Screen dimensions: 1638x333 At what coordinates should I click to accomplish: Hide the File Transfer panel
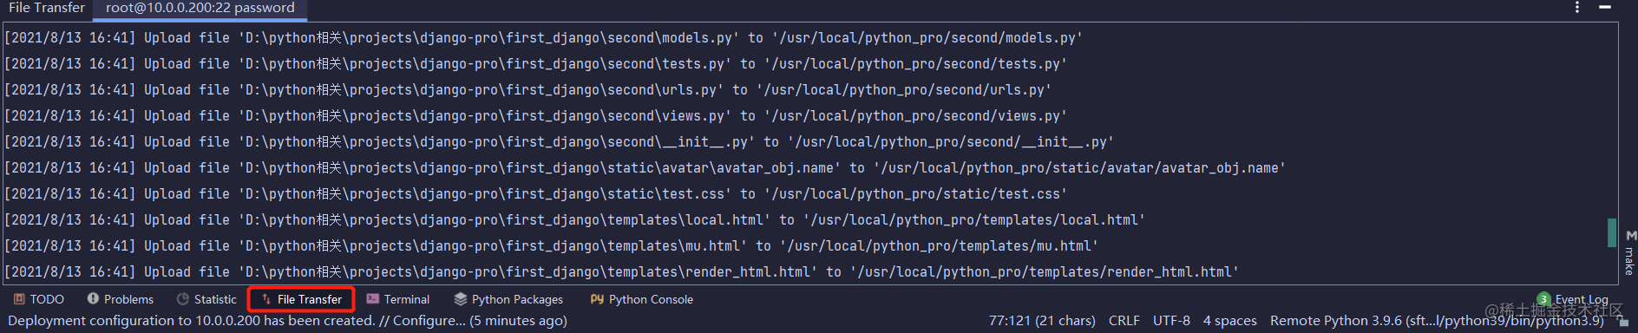(1605, 8)
